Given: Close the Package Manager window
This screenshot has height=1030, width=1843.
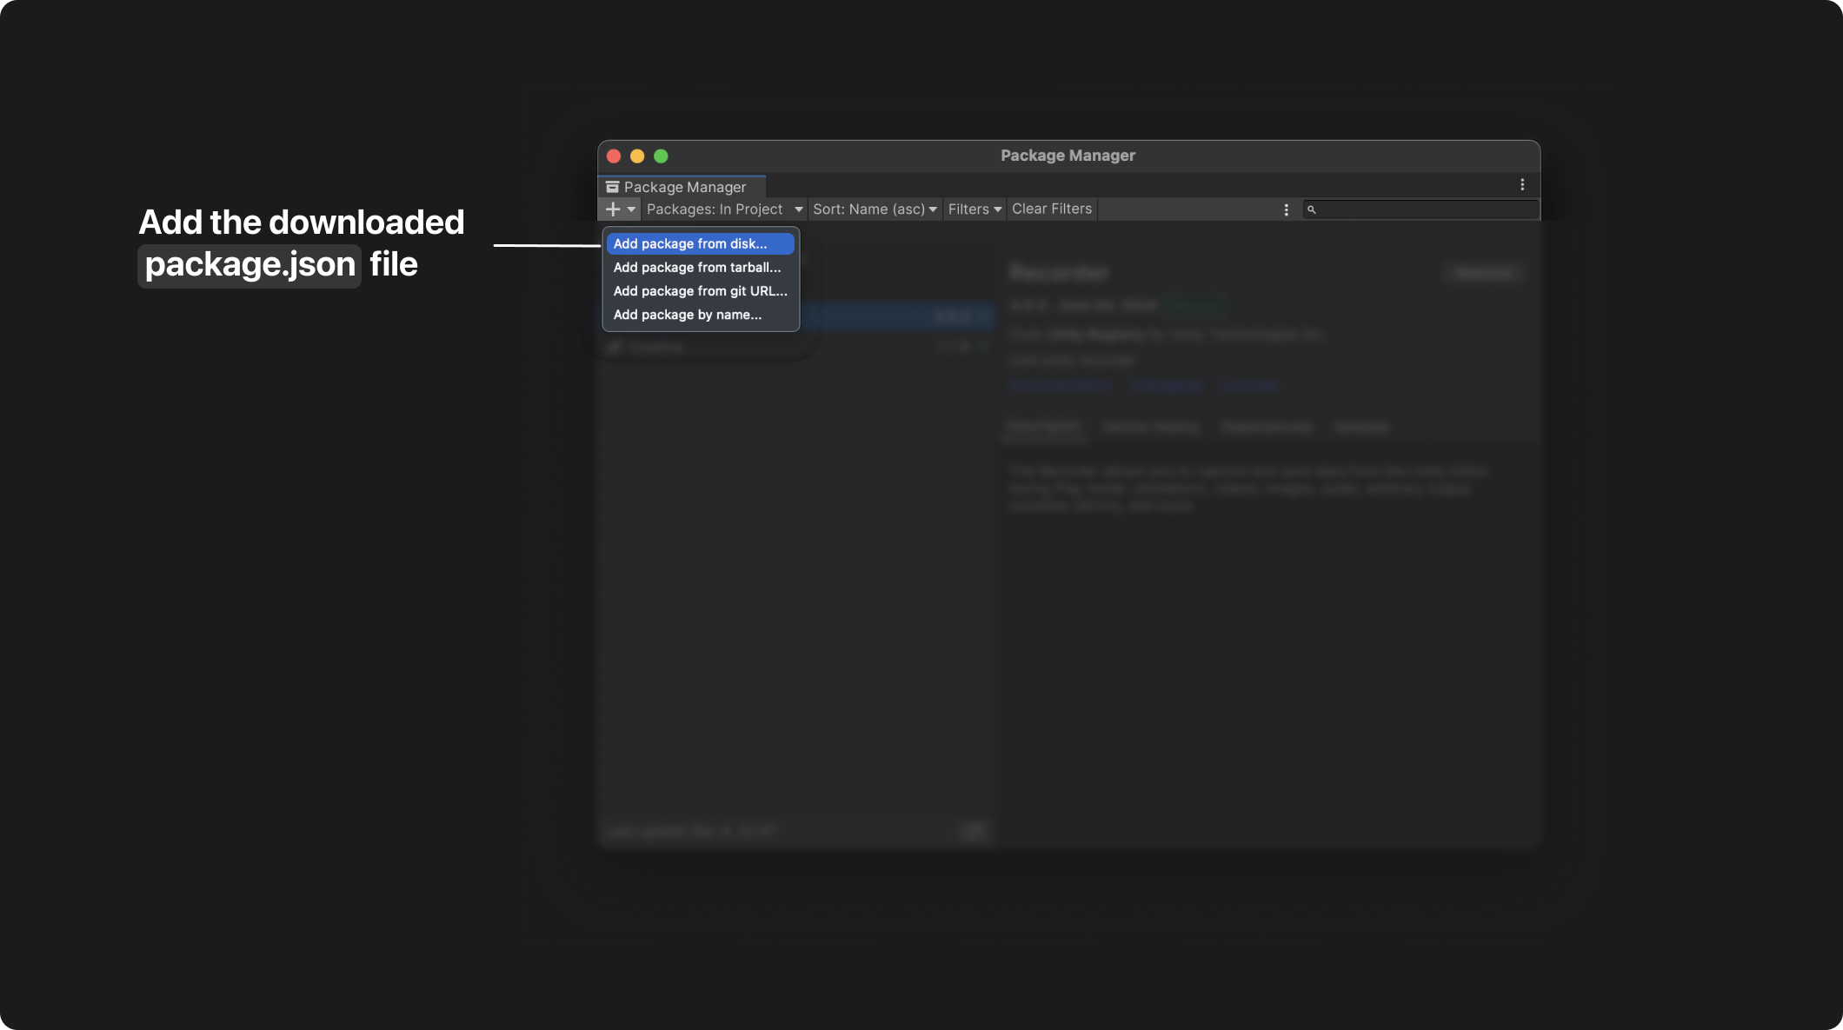Looking at the screenshot, I should [614, 156].
